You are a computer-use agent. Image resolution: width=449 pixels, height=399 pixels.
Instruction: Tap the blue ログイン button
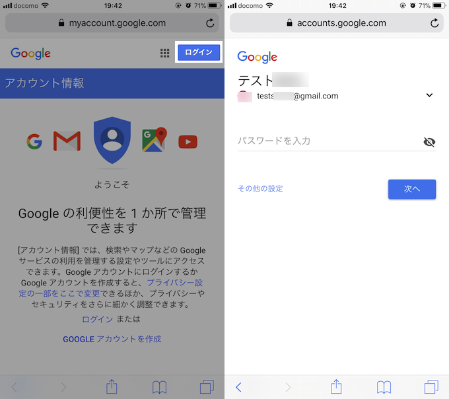pyautogui.click(x=199, y=52)
